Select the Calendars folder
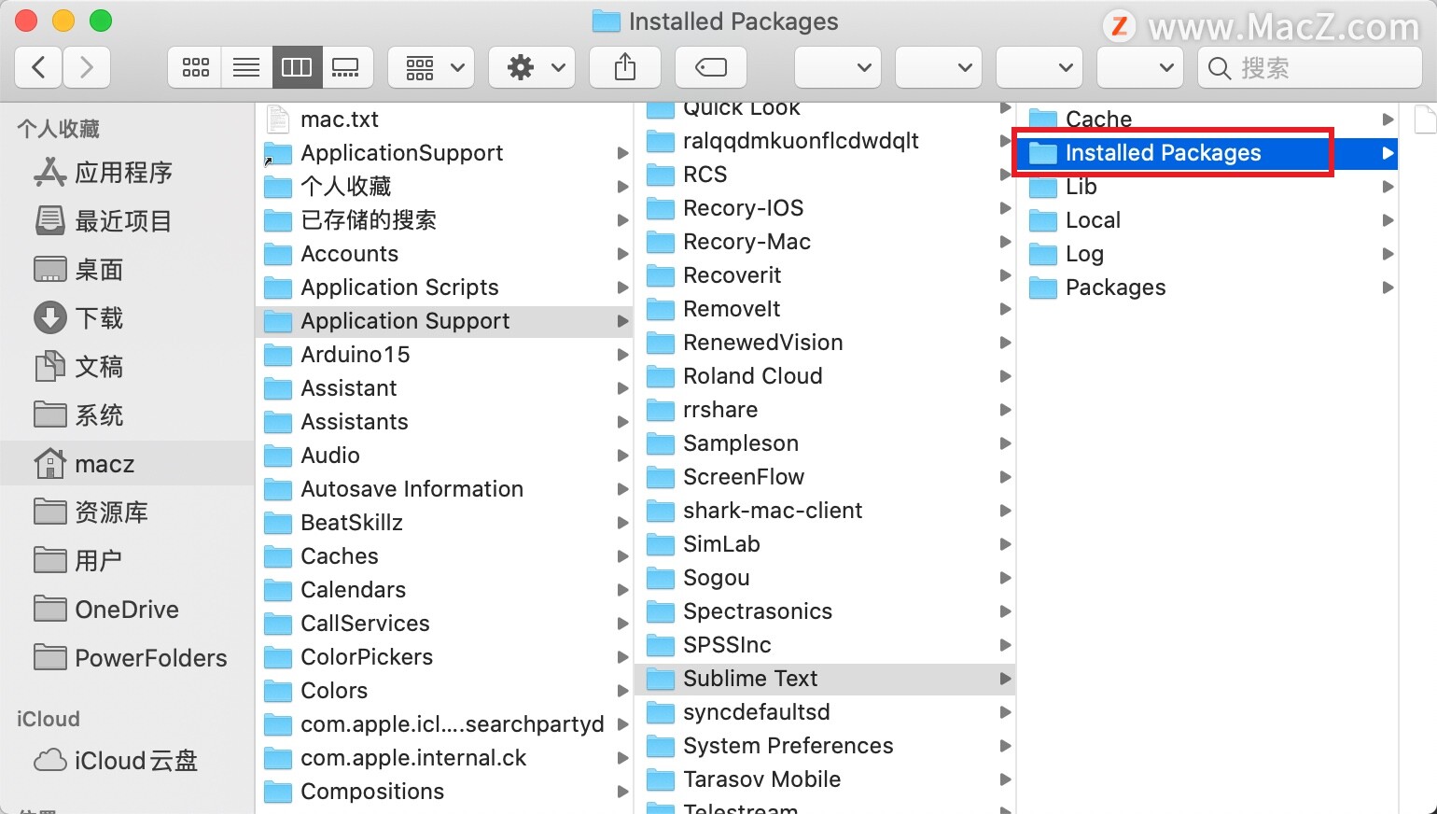1437x814 pixels. pyautogui.click(x=444, y=590)
